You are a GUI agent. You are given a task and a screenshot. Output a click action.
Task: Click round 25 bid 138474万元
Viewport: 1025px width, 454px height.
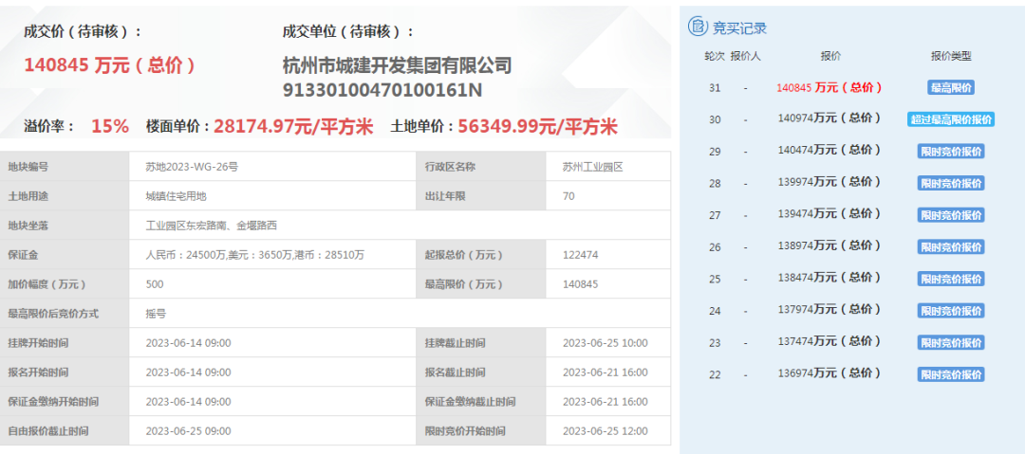pyautogui.click(x=829, y=278)
